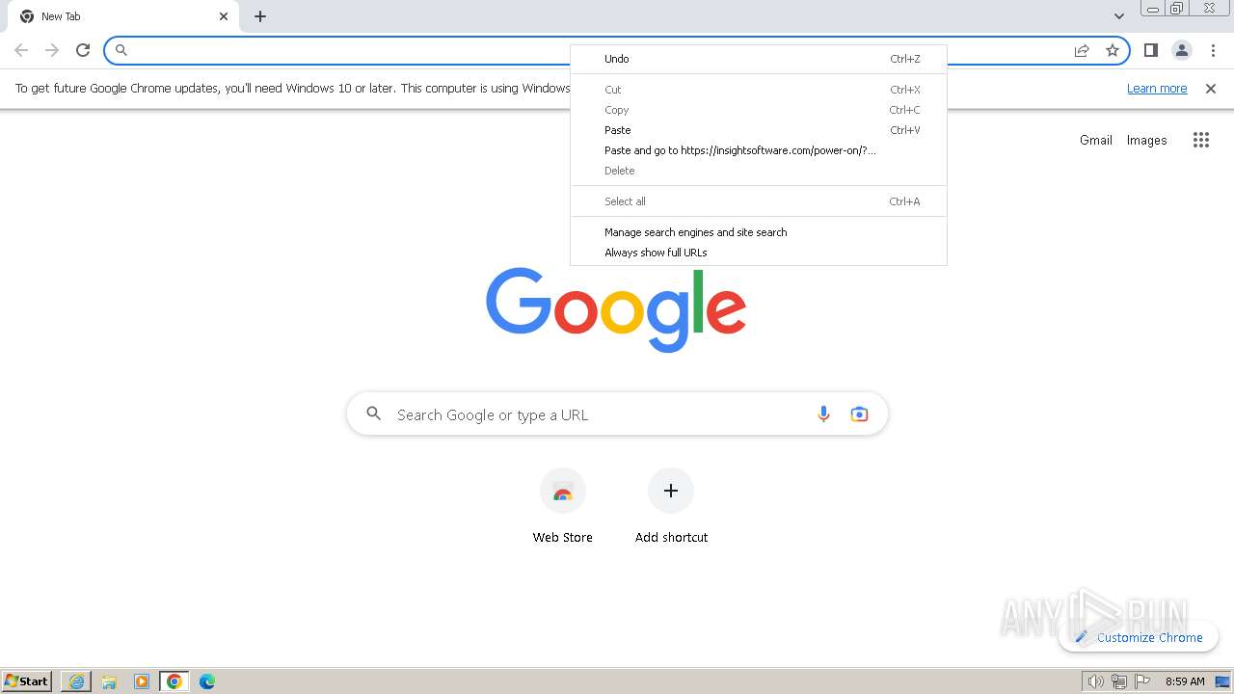
Task: Bookmark this tab with the star icon
Action: coord(1113,50)
